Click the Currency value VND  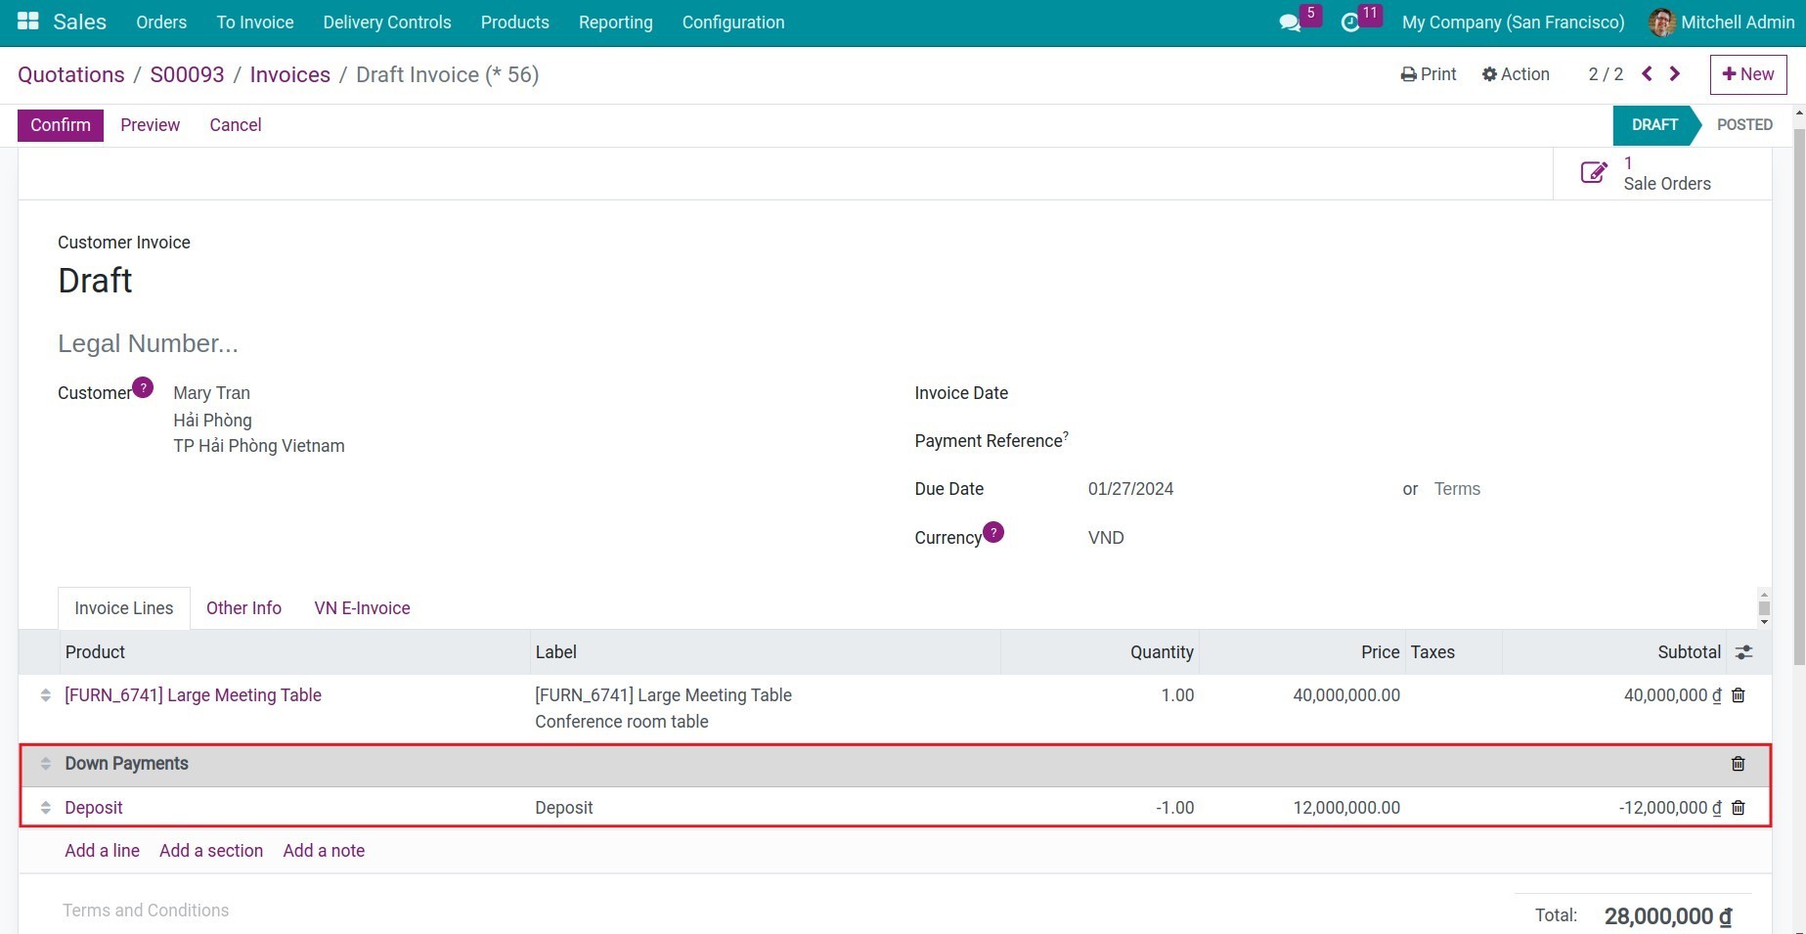click(x=1106, y=538)
